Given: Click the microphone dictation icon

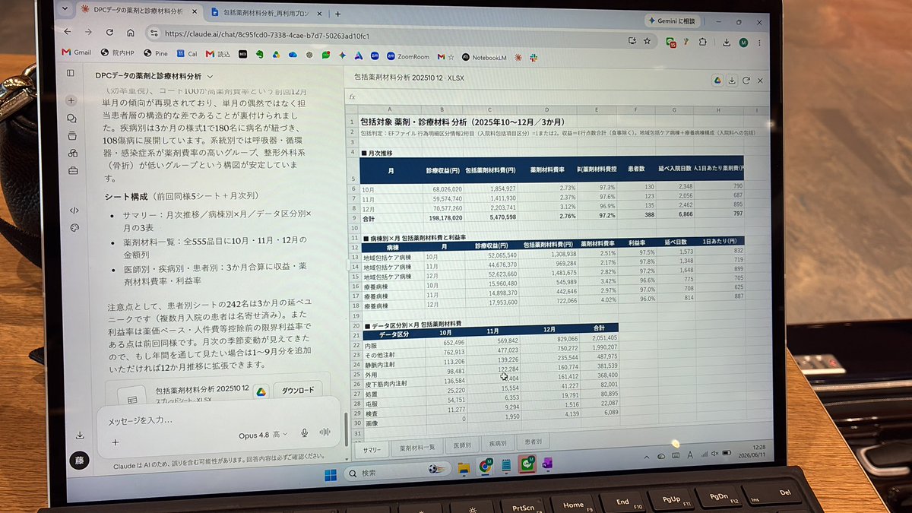Looking at the screenshot, I should (305, 433).
